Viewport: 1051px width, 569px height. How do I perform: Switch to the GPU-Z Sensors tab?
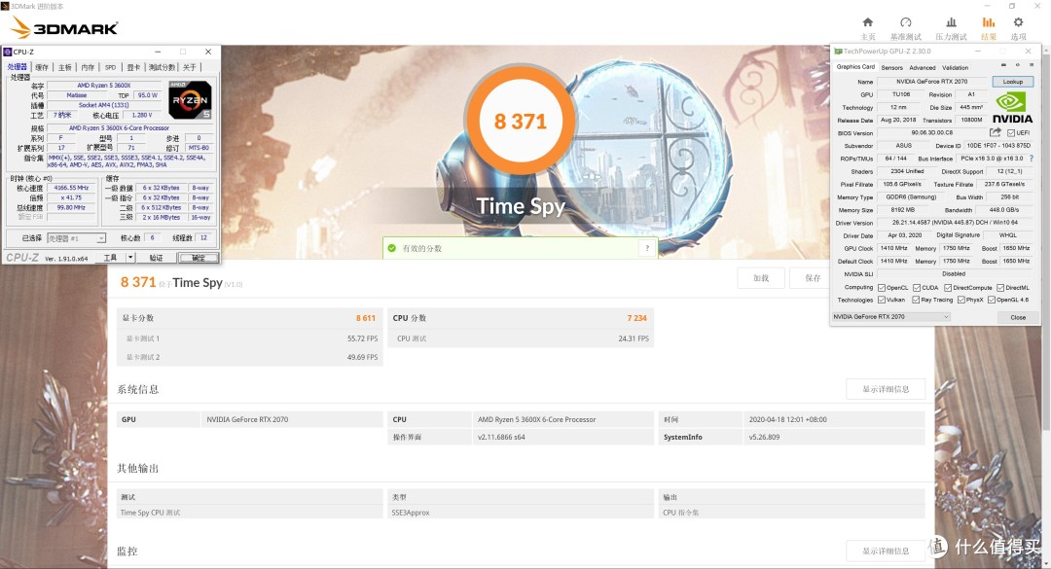[x=891, y=68]
